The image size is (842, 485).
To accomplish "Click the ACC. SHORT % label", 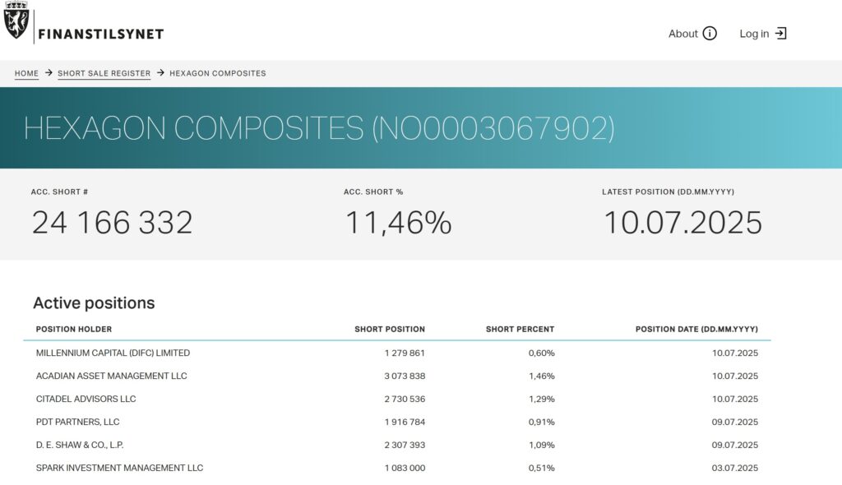I will (x=373, y=192).
